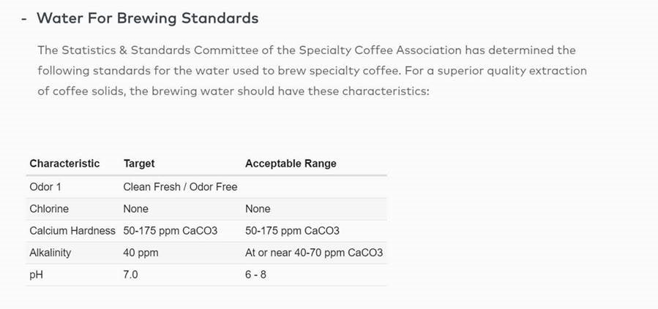Click the Acceptable Range column header
Image resolution: width=658 pixels, height=309 pixels.
pyautogui.click(x=291, y=164)
